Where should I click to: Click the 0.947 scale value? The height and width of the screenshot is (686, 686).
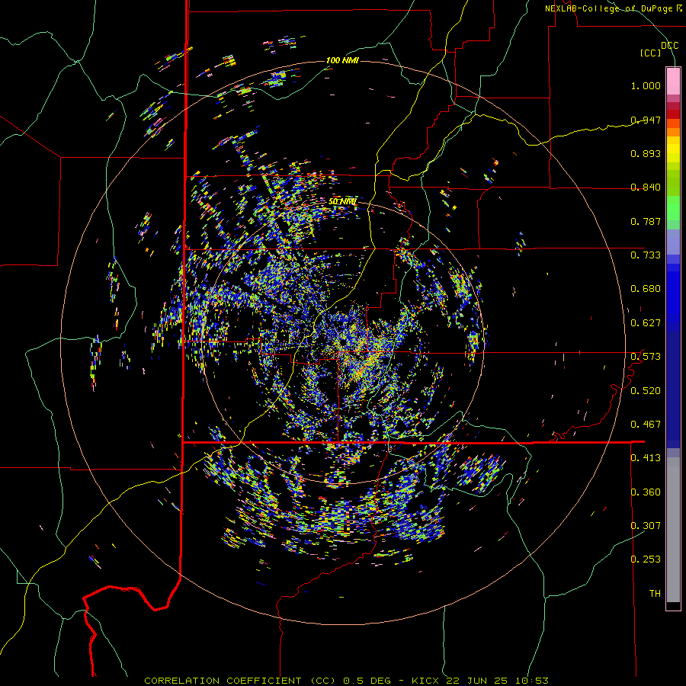tap(646, 120)
